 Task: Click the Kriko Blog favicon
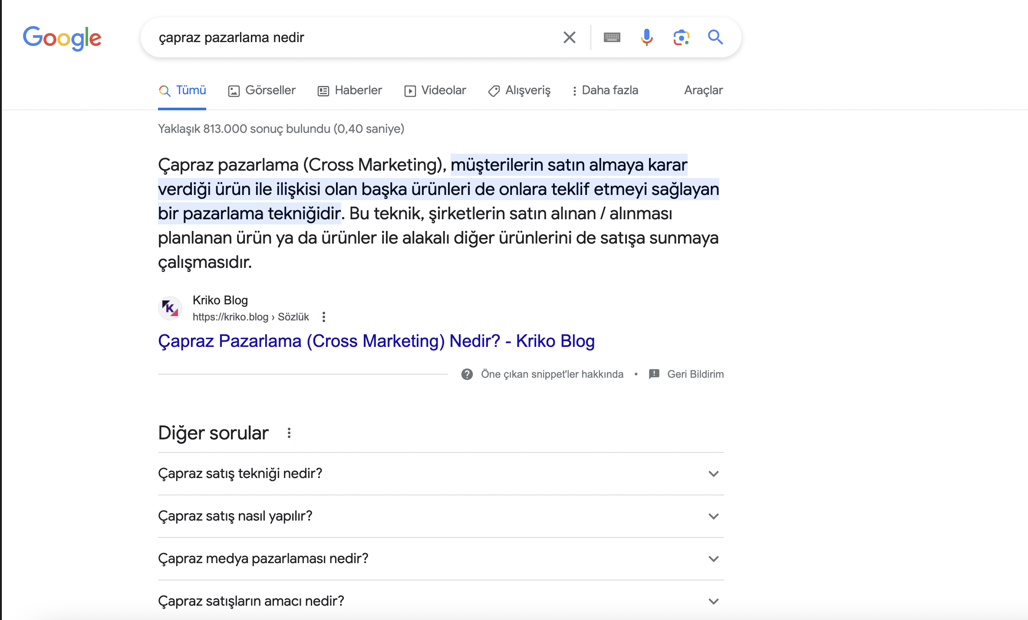170,308
